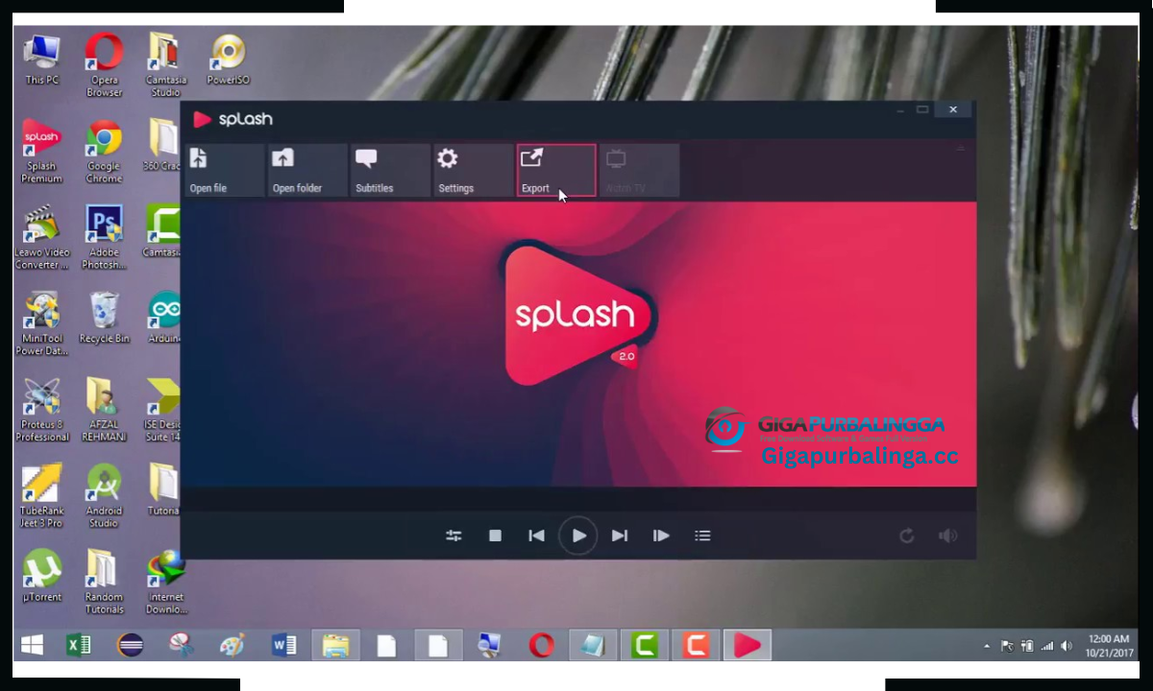
Task: Toggle repeat mode in Splash
Action: [x=906, y=536]
